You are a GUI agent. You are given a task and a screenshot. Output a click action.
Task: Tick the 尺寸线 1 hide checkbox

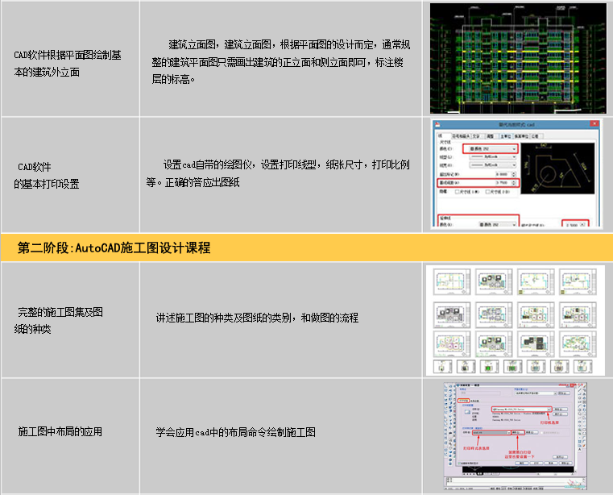point(457,193)
